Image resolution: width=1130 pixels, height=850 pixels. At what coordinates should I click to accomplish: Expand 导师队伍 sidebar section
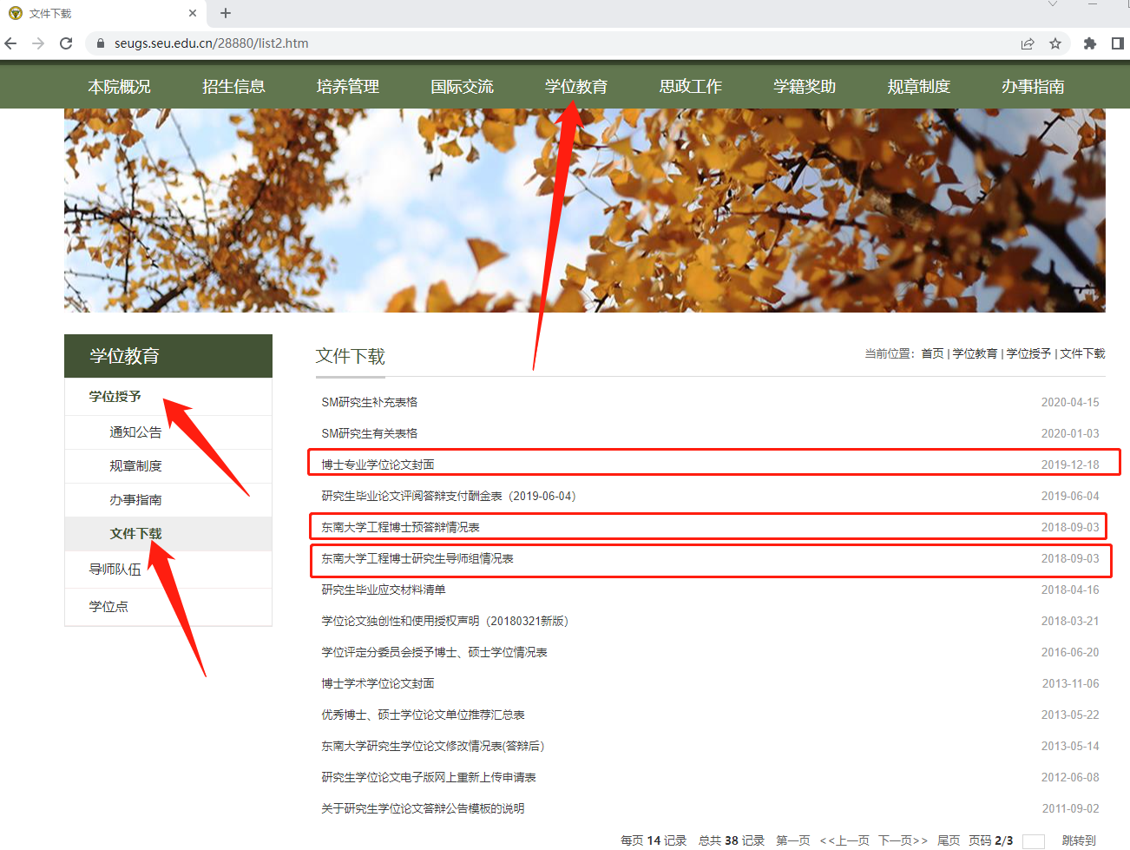(115, 570)
